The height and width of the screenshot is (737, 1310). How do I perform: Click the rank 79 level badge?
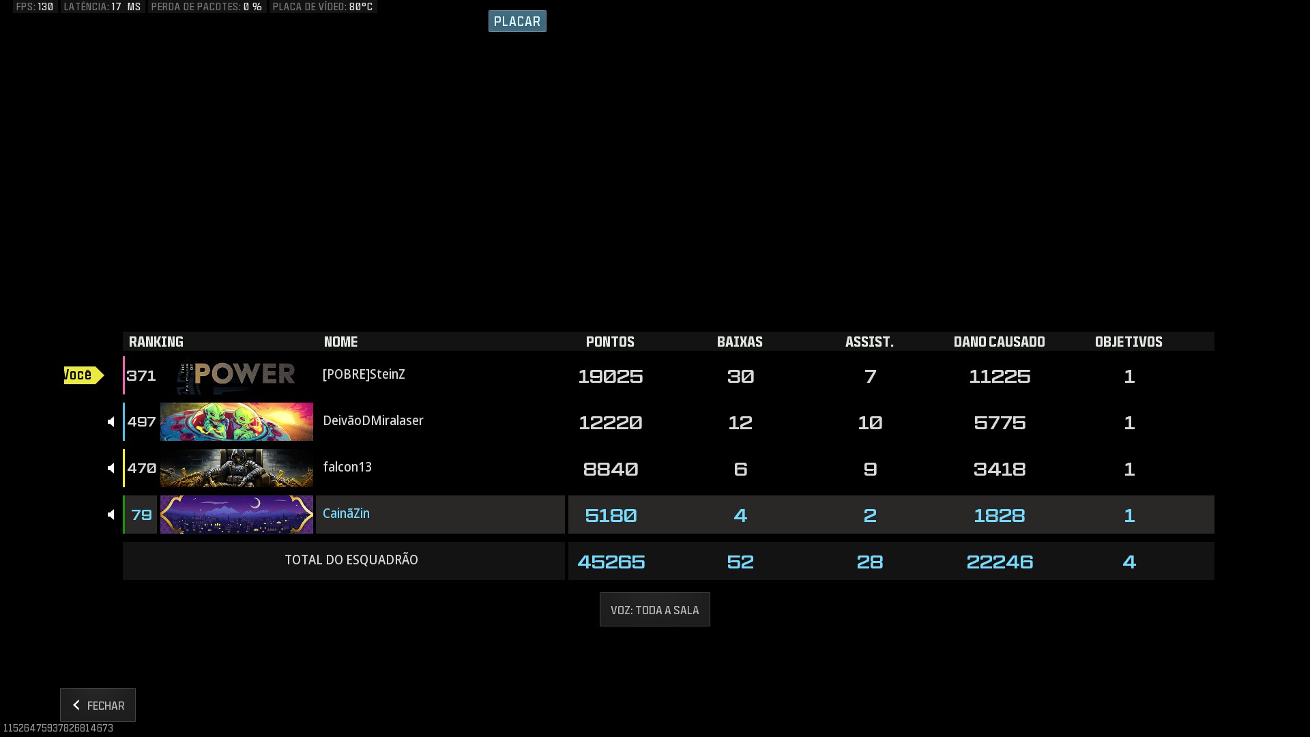(141, 515)
